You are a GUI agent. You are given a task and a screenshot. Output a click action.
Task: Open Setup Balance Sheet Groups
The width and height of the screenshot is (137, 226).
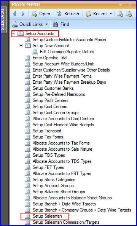coord(59,192)
